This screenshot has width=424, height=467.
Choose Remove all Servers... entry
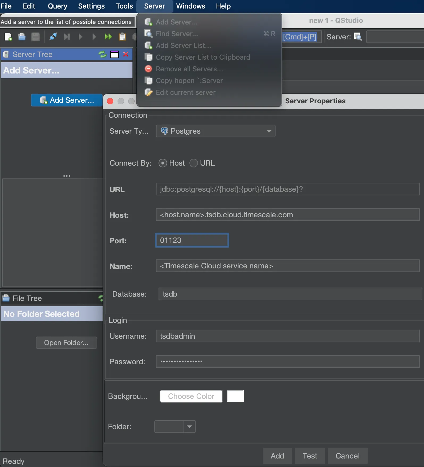pyautogui.click(x=209, y=69)
